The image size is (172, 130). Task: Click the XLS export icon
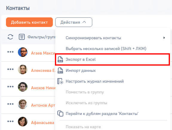point(60,59)
